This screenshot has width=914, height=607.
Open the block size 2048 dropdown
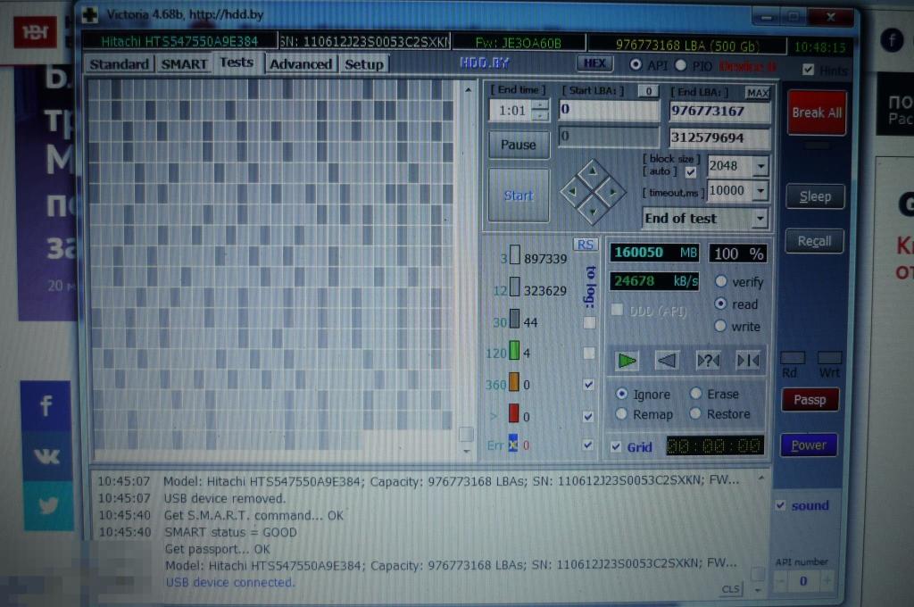[x=760, y=167]
